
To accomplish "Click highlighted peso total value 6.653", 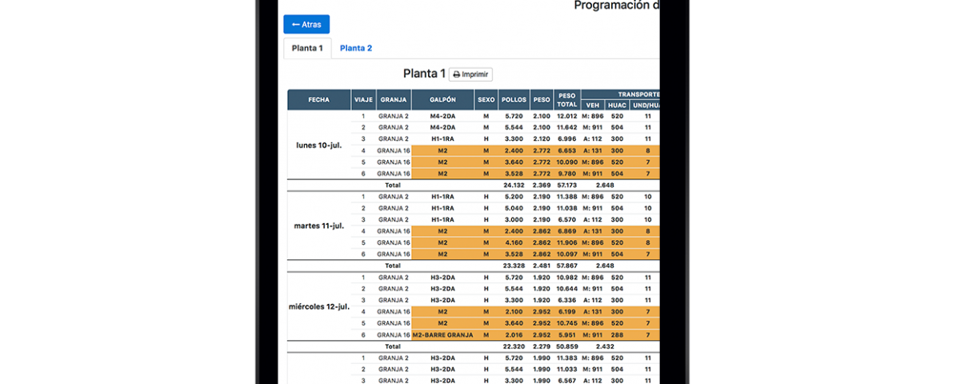I will click(567, 150).
